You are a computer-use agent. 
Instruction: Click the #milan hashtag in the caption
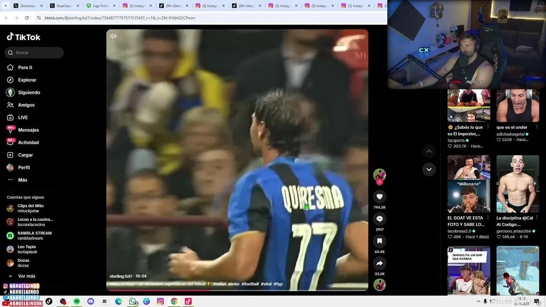coord(220,284)
